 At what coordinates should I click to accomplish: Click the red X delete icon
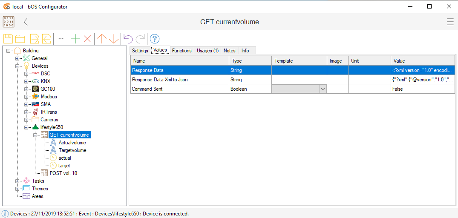pos(87,39)
